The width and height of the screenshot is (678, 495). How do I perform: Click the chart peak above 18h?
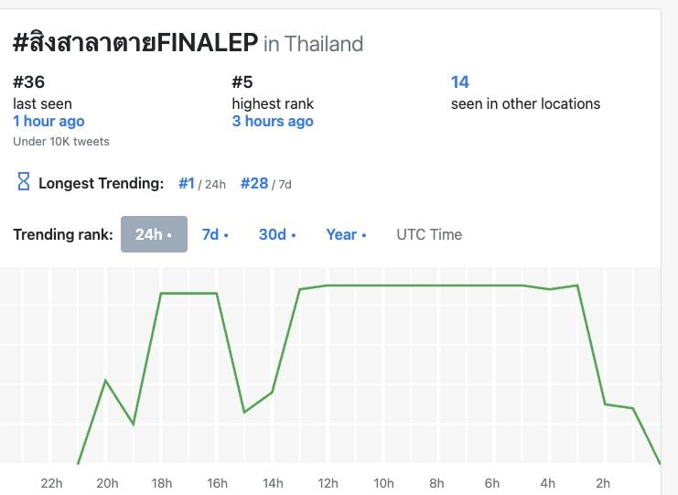pos(162,294)
